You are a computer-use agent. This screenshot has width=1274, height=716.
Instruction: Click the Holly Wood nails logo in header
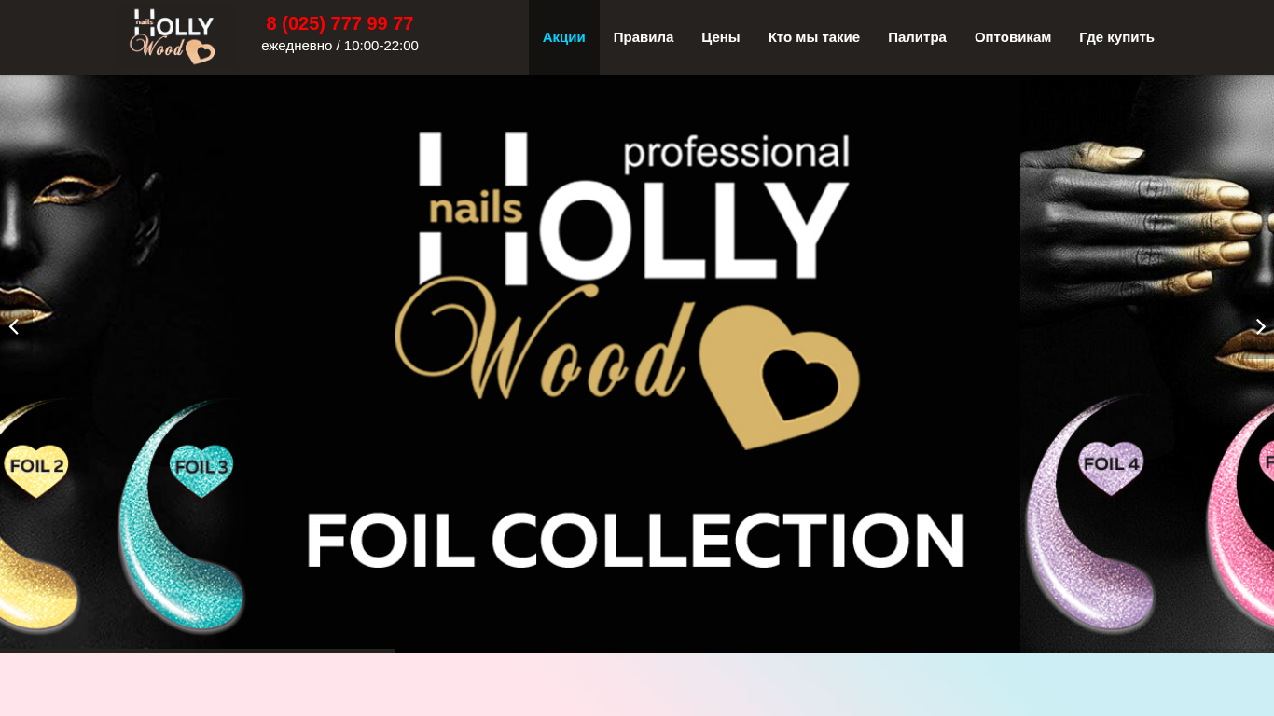pos(172,37)
